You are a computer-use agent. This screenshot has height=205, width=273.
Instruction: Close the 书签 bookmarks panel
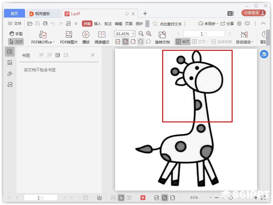click(x=93, y=55)
